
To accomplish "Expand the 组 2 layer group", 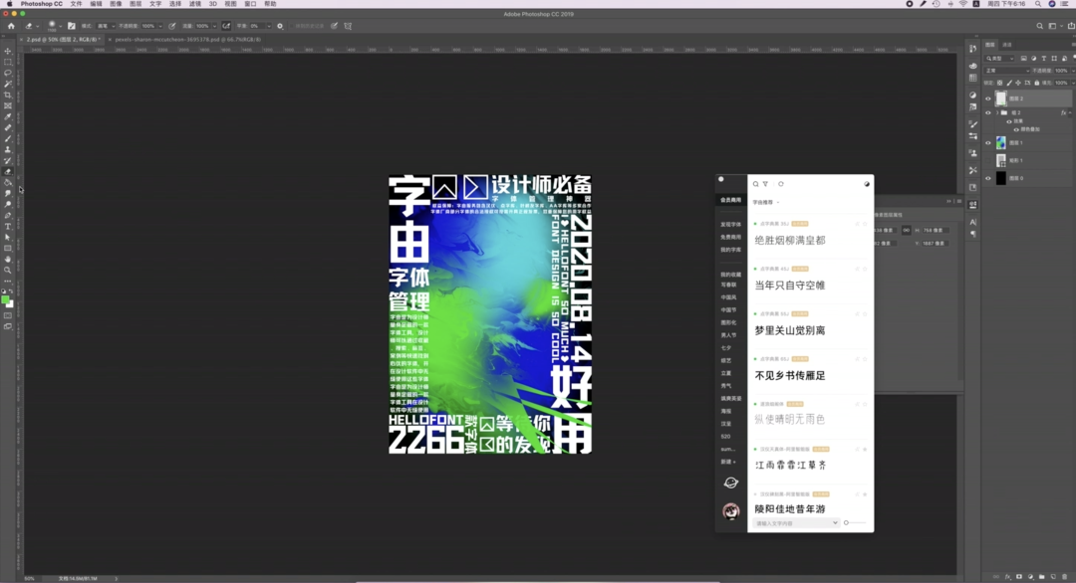I will [996, 112].
